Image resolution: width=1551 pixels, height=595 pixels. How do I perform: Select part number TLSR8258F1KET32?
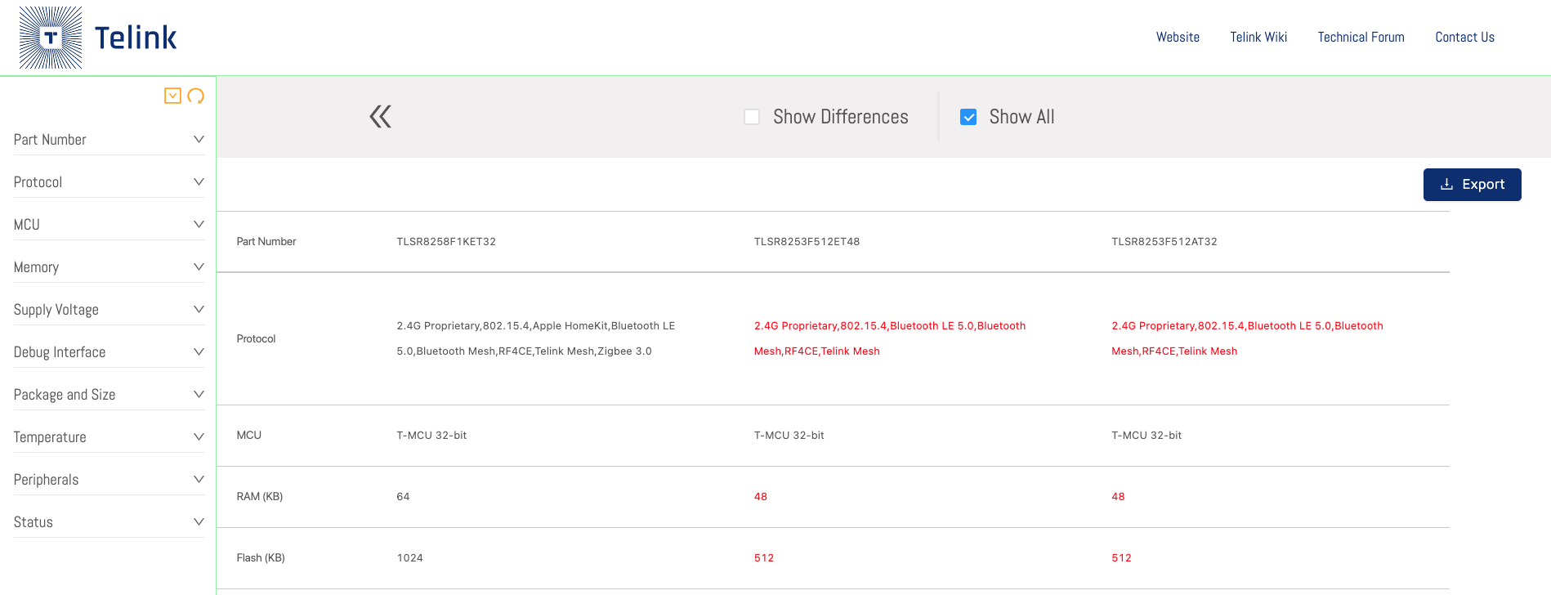click(x=446, y=242)
